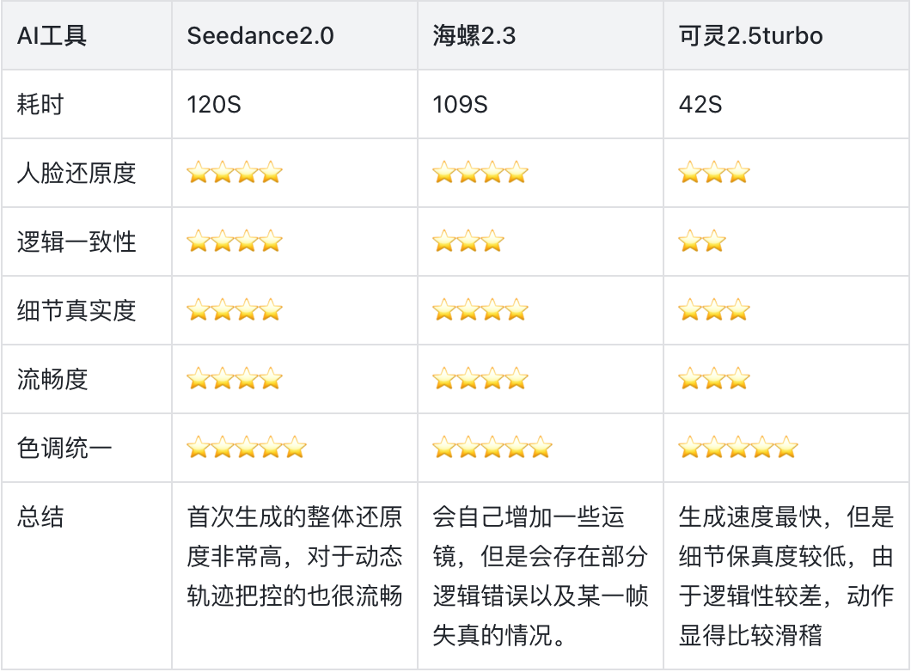Click the Seedance2.0 column header

[260, 36]
